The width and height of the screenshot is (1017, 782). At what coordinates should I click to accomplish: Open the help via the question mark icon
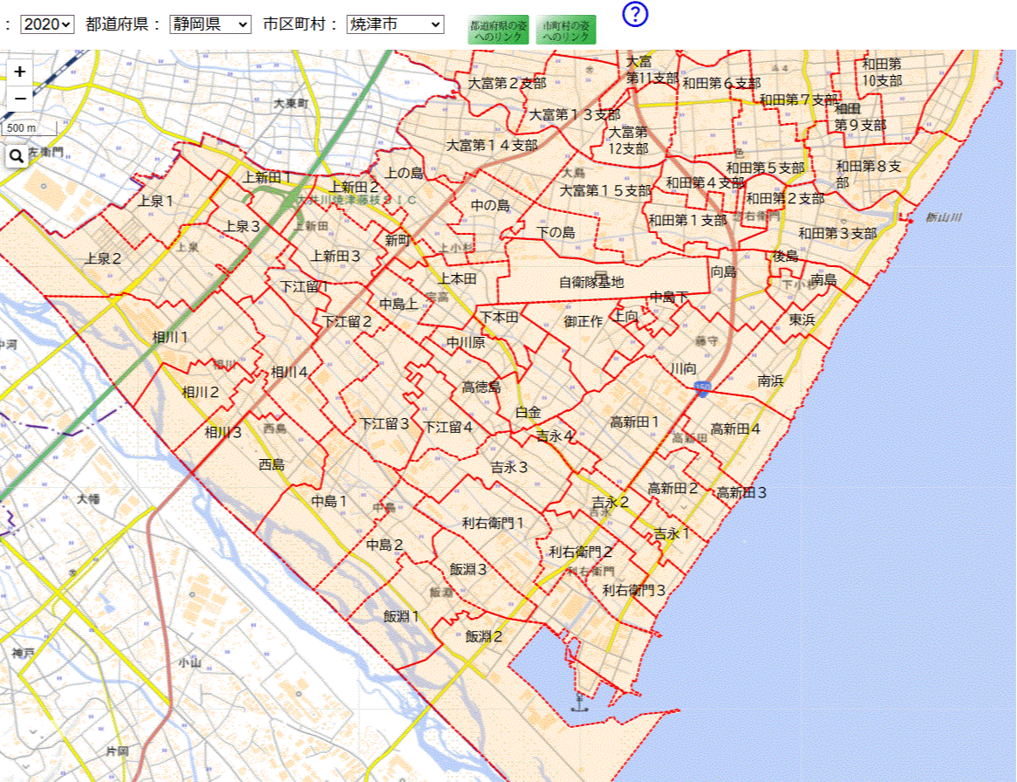click(x=636, y=16)
